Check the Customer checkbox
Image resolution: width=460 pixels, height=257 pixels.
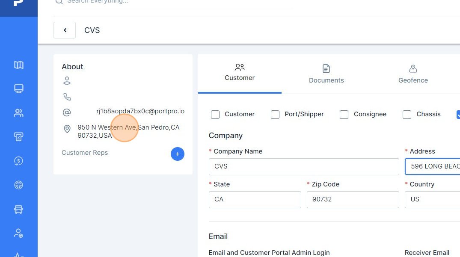point(215,115)
